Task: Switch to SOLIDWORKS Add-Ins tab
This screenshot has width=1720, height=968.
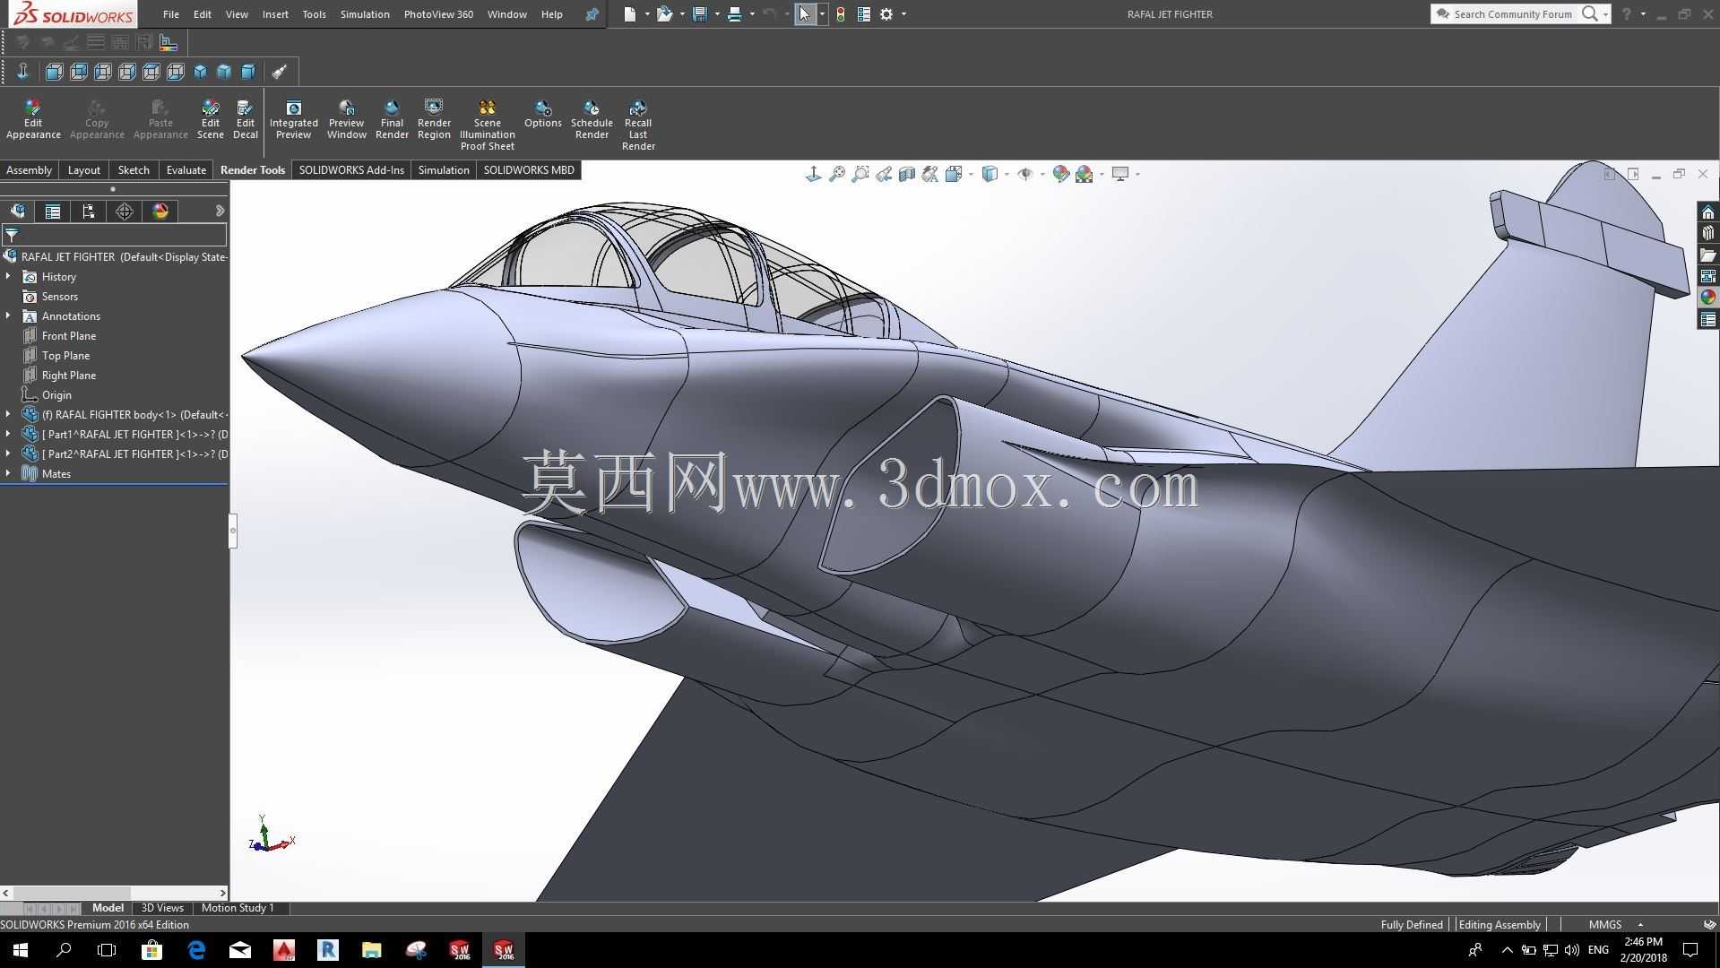Action: 351,170
